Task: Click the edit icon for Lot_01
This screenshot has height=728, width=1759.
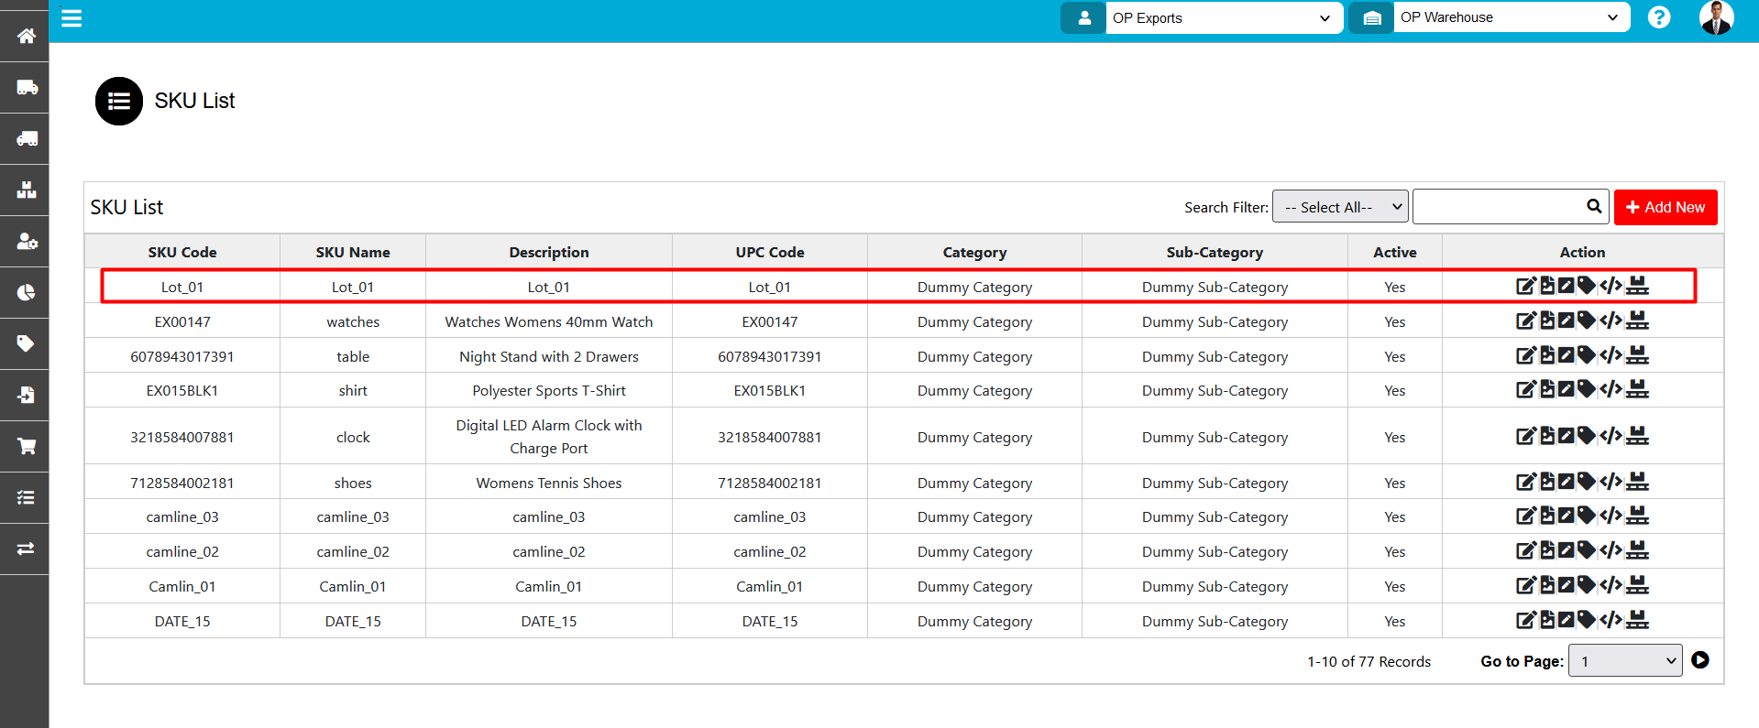Action: pyautogui.click(x=1524, y=287)
